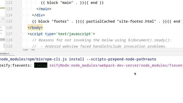Click the </main> closing tag
This screenshot has height=103, width=183.
coord(44,9)
